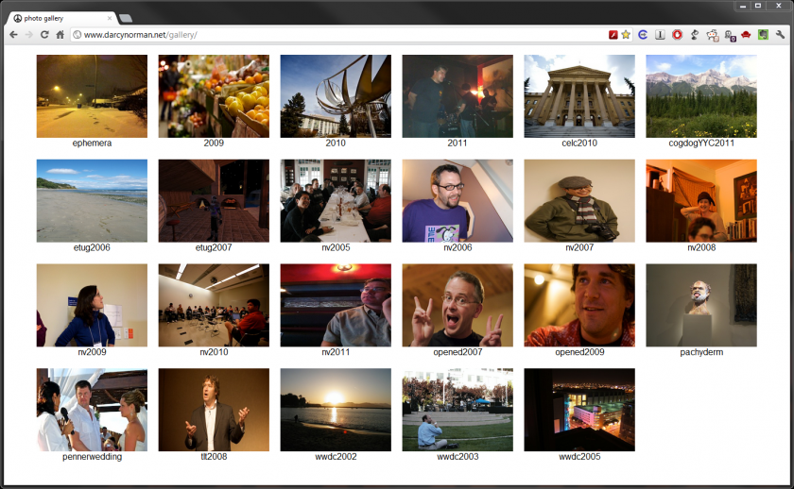The height and width of the screenshot is (489, 794).
Task: Click the red couch extension icon
Action: tap(746, 35)
